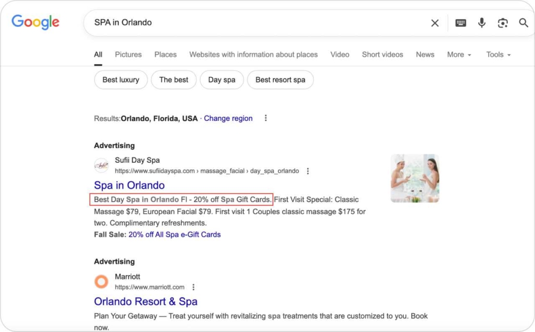Open options for the Marriott ad
Viewport: 535px width, 332px height.
(x=193, y=287)
